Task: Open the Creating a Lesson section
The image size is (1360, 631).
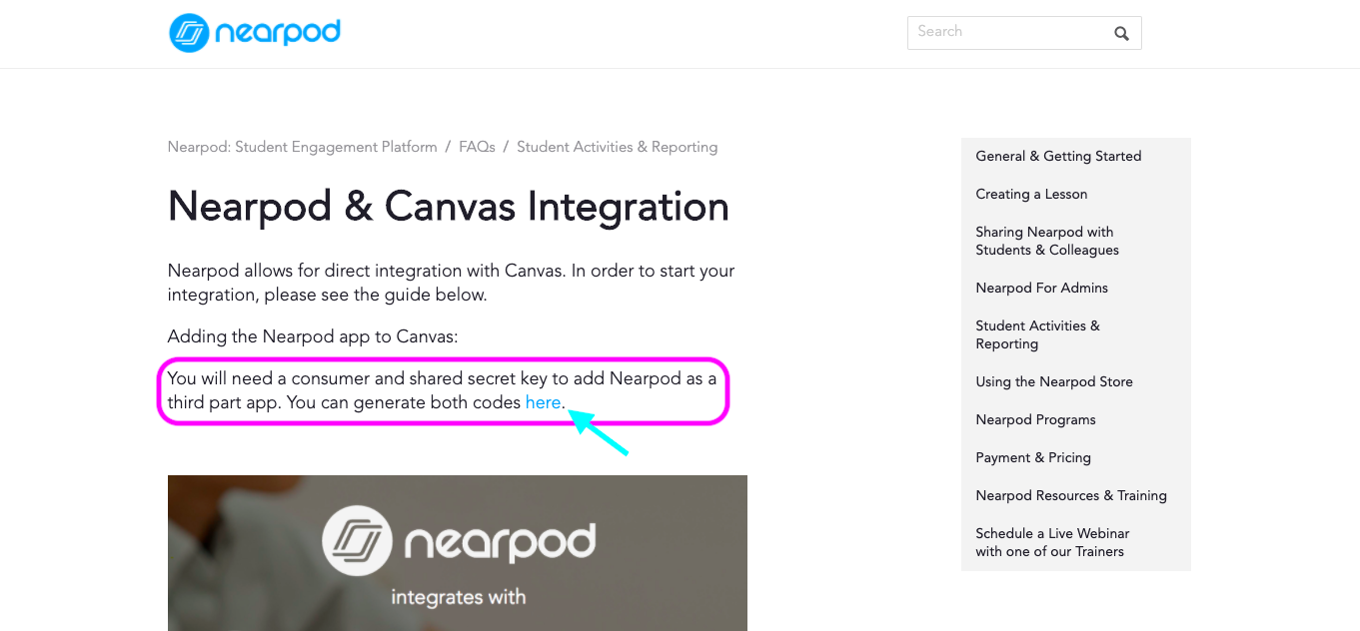Action: click(1031, 194)
